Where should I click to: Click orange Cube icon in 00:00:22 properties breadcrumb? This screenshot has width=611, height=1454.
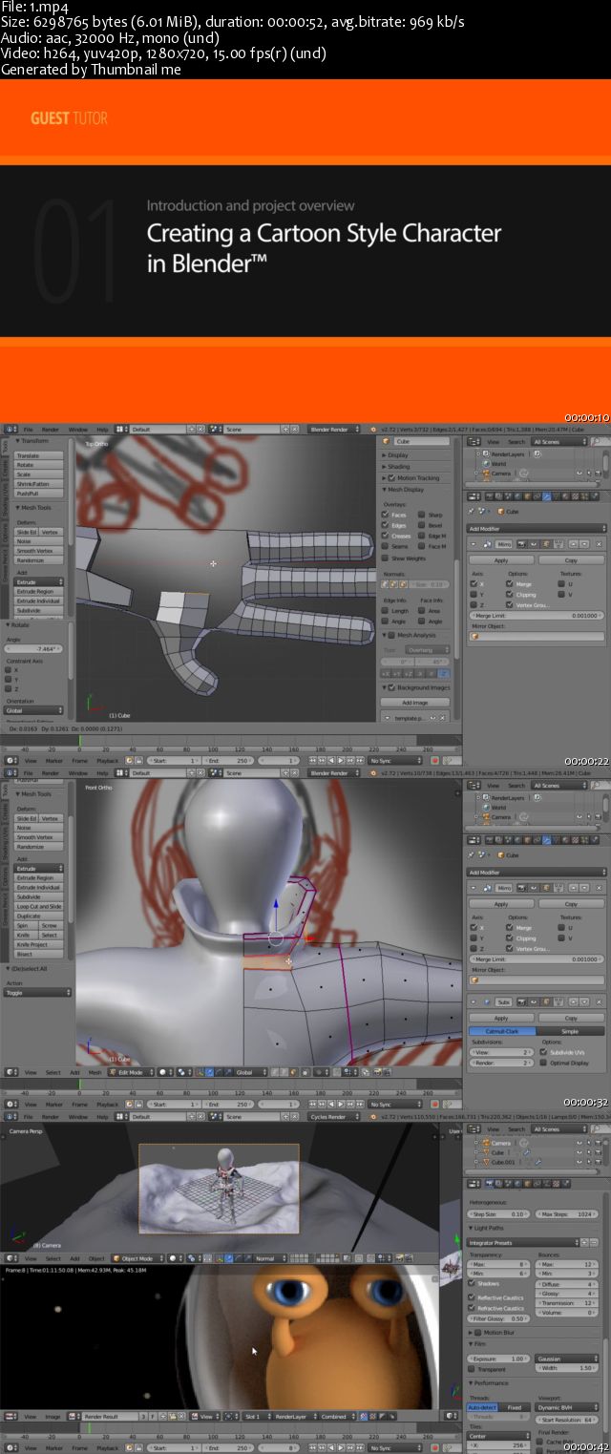point(500,512)
